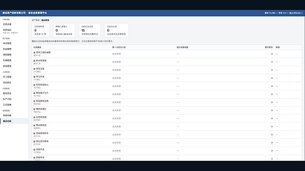This screenshot has width=305, height=171.
Task: Go to 生产计划 in the sidebar
Action: tap(7, 99)
